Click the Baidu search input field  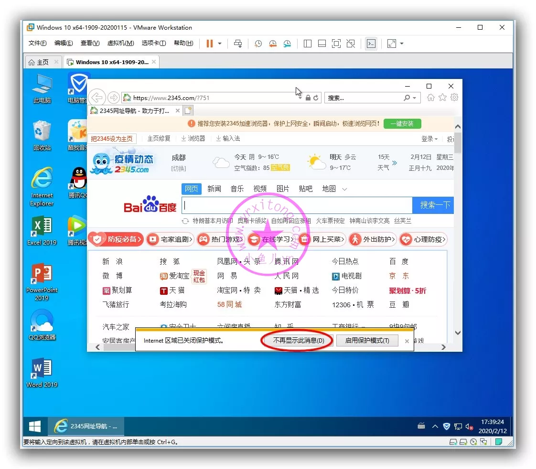pyautogui.click(x=297, y=205)
